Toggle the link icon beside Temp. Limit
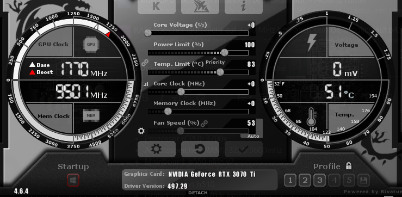 (145, 63)
